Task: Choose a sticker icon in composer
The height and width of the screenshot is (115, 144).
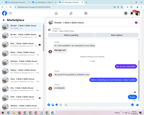Action: point(57,105)
